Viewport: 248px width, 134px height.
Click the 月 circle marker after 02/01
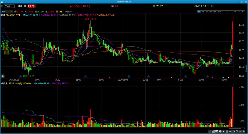(x=148, y=77)
